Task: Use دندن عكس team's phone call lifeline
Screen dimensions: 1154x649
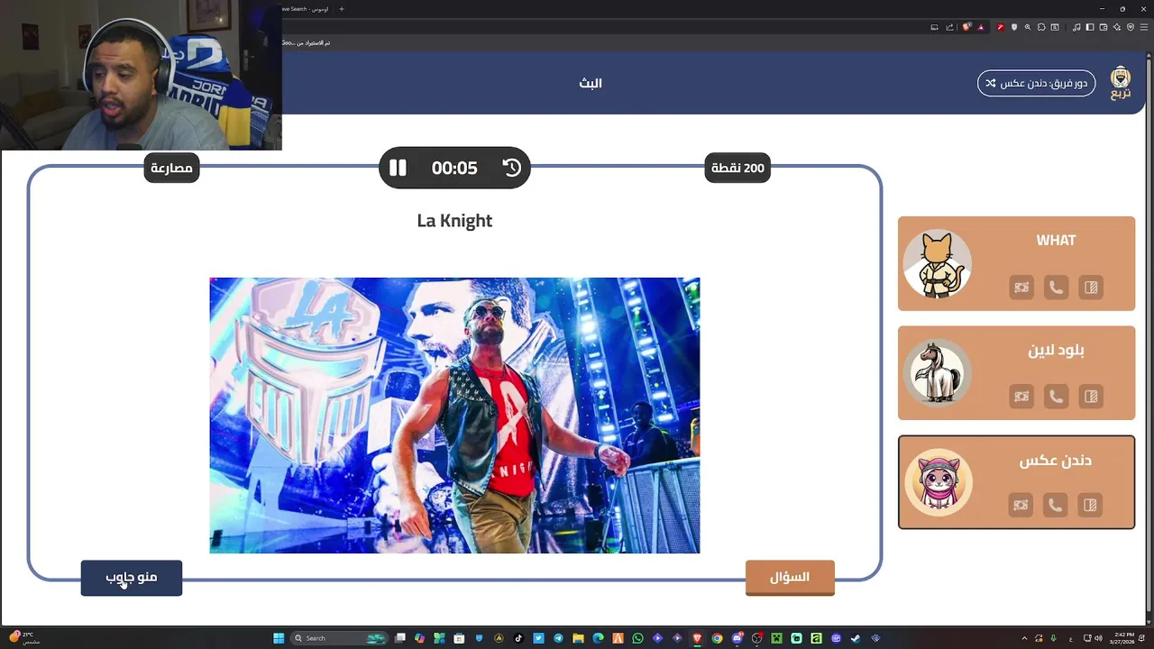Action: point(1055,505)
